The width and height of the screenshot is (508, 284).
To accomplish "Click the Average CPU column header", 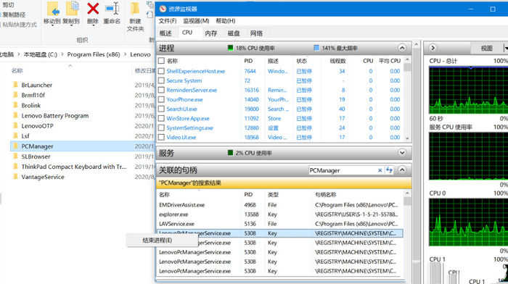I will [390, 61].
